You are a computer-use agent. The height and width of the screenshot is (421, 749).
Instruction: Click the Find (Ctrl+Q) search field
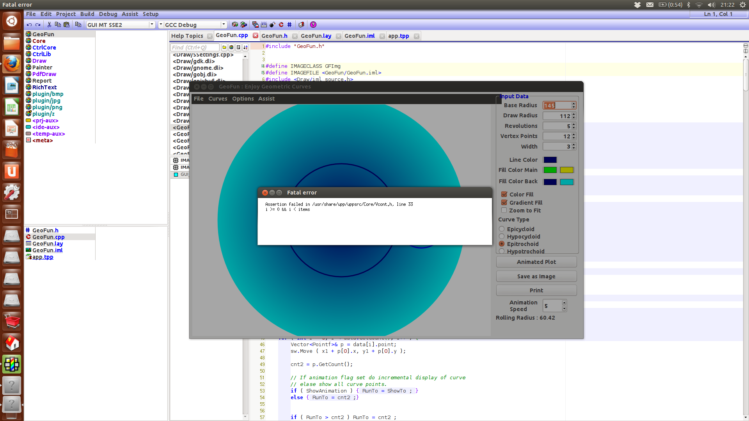tap(194, 48)
